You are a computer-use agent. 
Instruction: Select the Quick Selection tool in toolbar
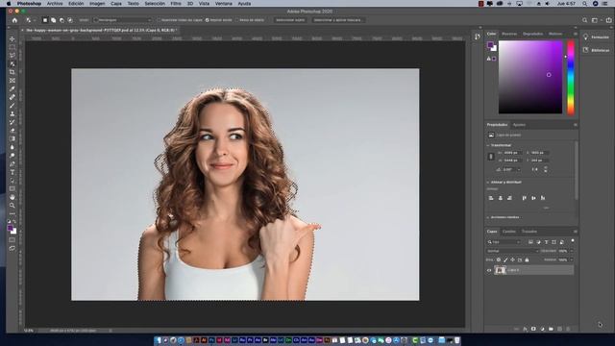12,64
